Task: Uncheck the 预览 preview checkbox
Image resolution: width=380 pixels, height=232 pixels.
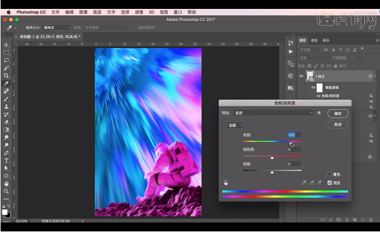Action: (330, 183)
